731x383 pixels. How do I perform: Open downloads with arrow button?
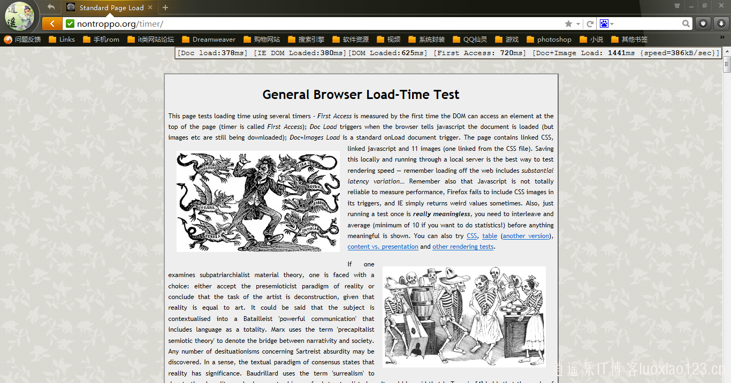tap(721, 24)
